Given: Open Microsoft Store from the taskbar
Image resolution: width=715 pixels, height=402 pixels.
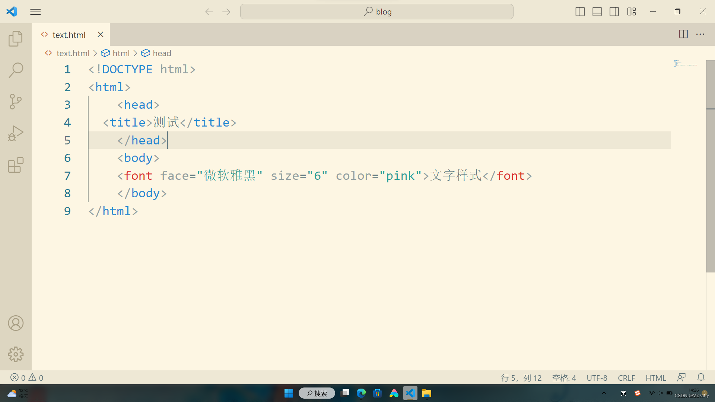Looking at the screenshot, I should click(x=377, y=393).
